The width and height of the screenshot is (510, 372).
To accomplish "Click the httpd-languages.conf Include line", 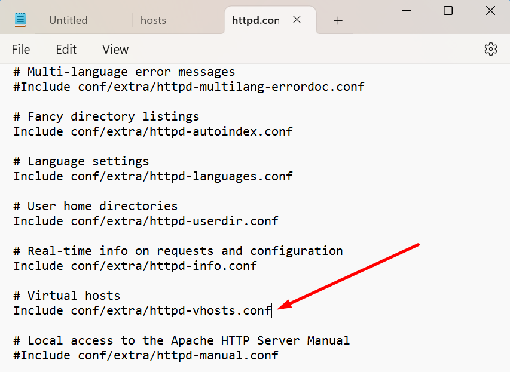I will click(152, 176).
